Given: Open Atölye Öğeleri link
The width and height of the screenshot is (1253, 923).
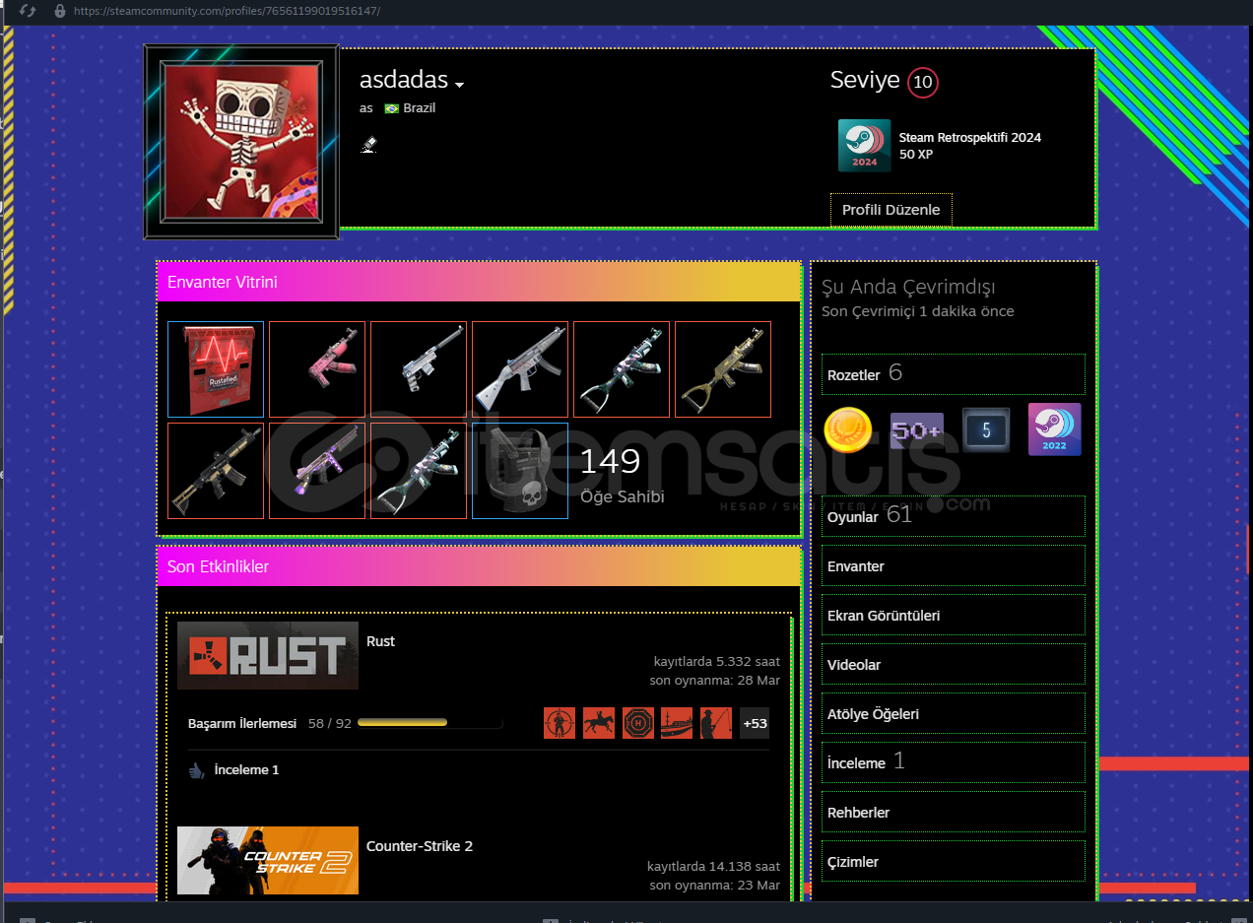Looking at the screenshot, I should pos(954,713).
